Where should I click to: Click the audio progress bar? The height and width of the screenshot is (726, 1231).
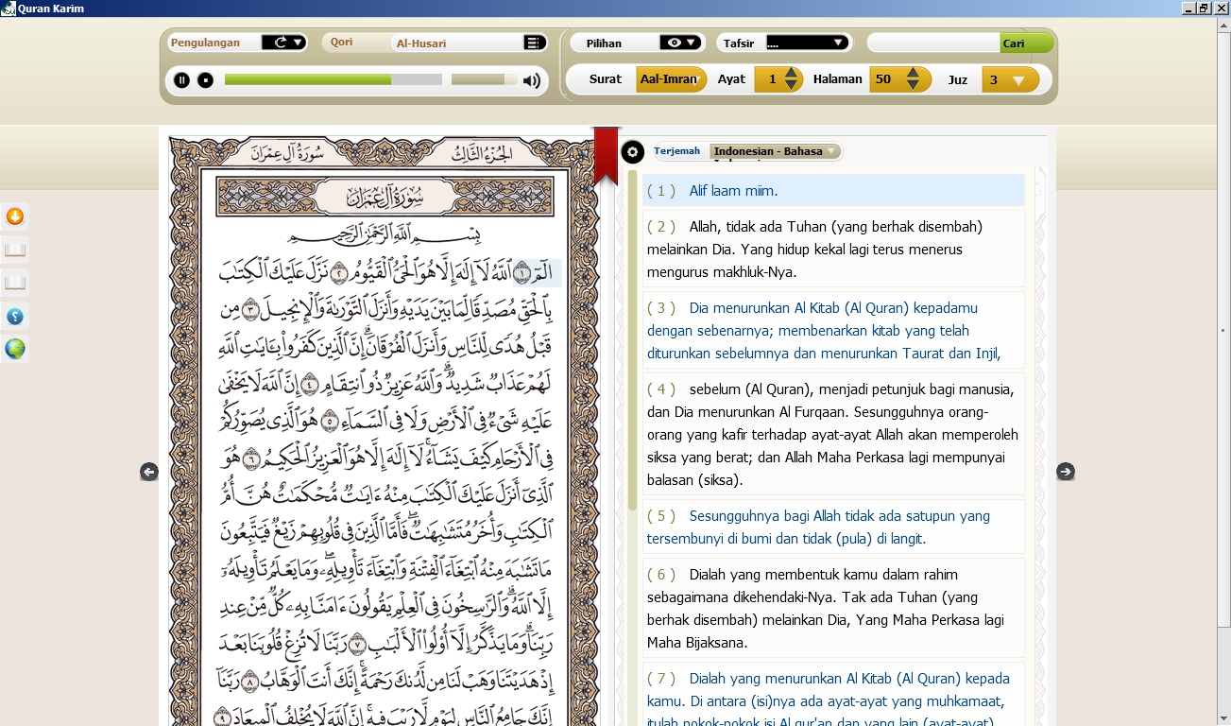point(333,79)
